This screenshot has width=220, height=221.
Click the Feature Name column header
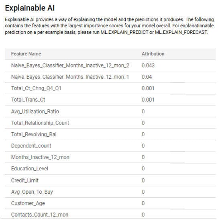[x=26, y=54]
